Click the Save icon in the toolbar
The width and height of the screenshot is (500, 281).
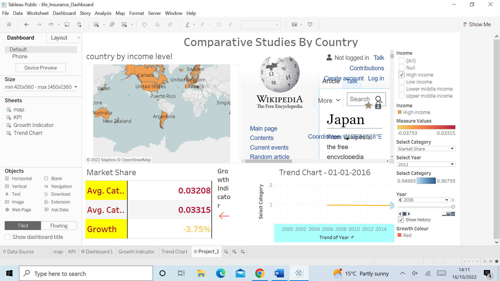coord(67,24)
